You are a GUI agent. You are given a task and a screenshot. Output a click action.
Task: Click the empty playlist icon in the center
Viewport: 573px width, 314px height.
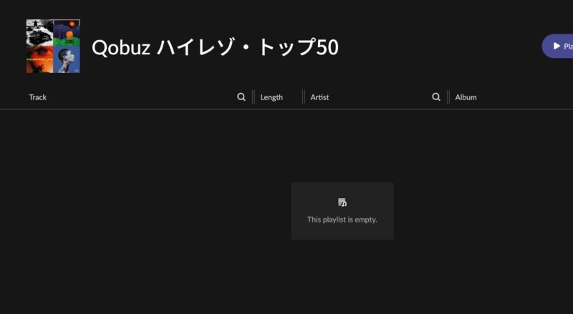[x=342, y=202]
